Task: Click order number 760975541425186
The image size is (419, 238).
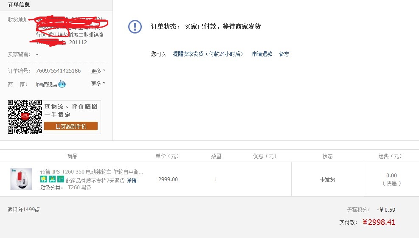Action: (58, 71)
